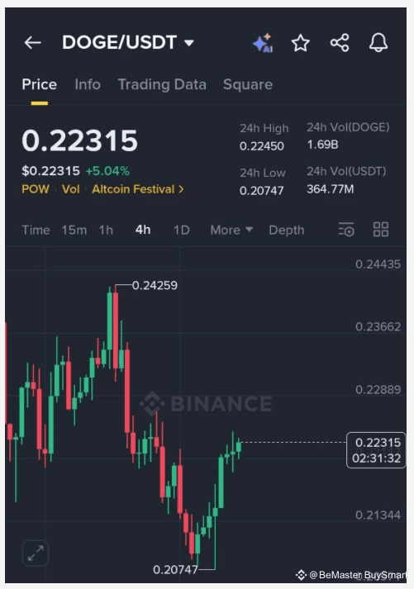Select the 1h interval

[x=106, y=230]
